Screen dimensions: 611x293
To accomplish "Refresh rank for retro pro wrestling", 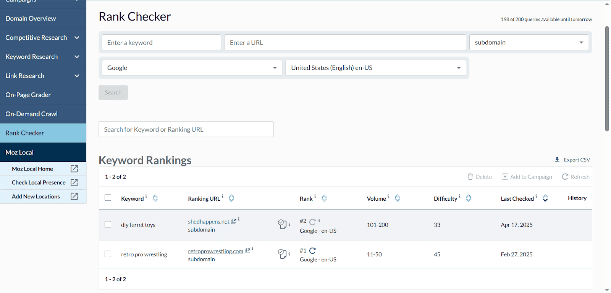I will 312,251.
